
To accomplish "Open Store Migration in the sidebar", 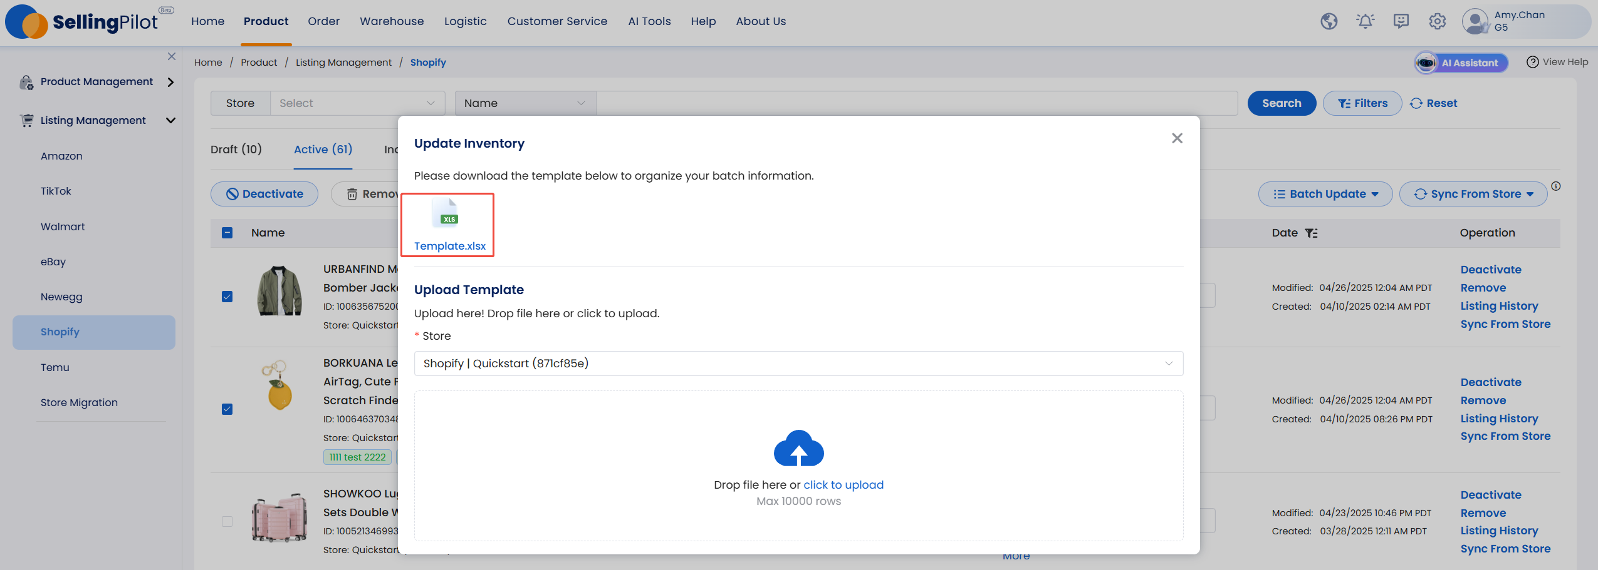I will point(79,402).
